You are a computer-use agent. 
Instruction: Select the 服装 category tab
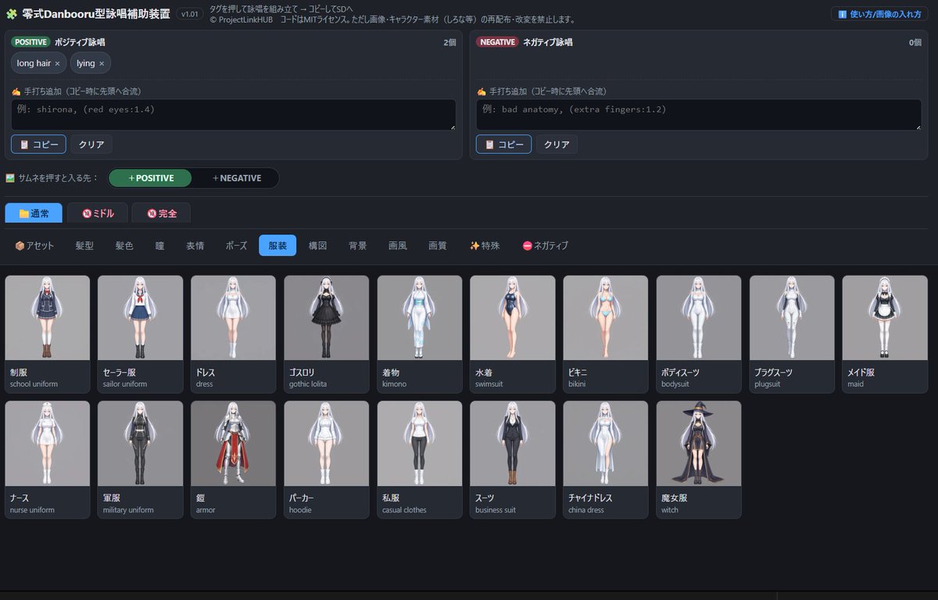point(277,245)
